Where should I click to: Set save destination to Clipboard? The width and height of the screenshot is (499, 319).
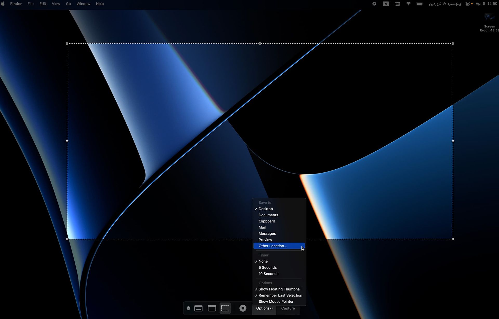(x=279, y=221)
